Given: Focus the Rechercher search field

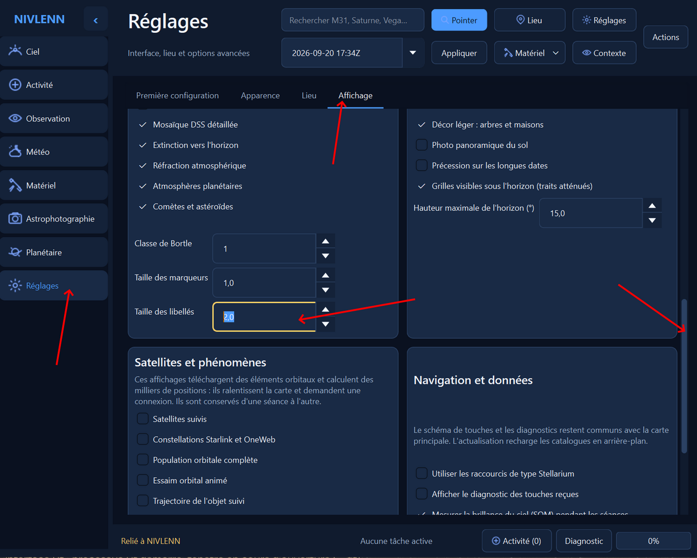Looking at the screenshot, I should pos(353,20).
